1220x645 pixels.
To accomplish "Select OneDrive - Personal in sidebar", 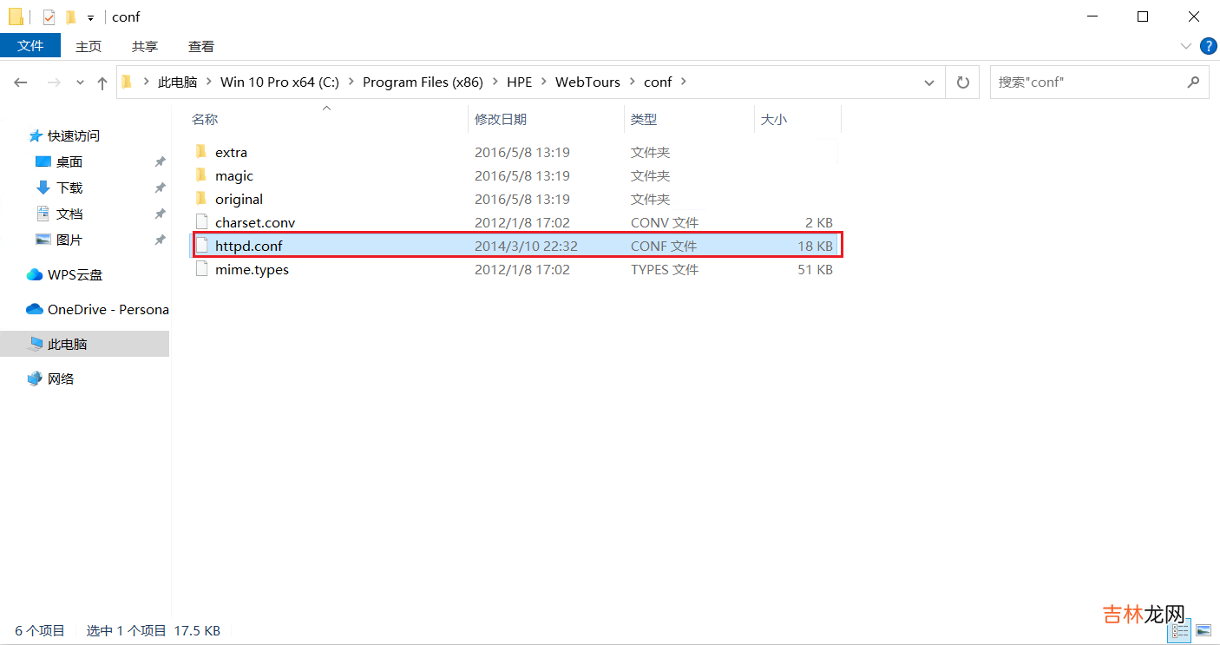I will pyautogui.click(x=95, y=309).
